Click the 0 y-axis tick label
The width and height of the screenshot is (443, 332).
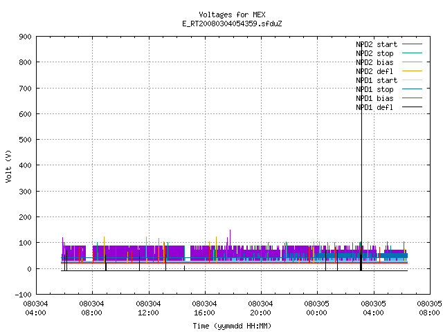pos(29,269)
